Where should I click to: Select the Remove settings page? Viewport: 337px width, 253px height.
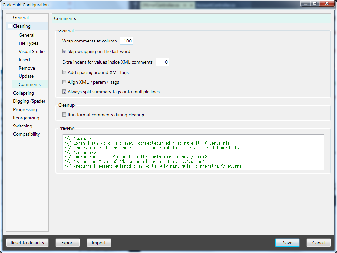pos(27,68)
